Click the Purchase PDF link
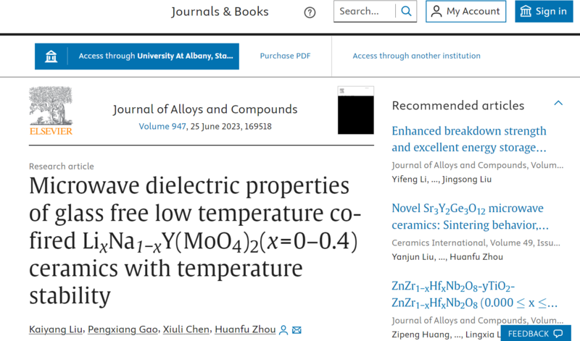 tap(285, 56)
